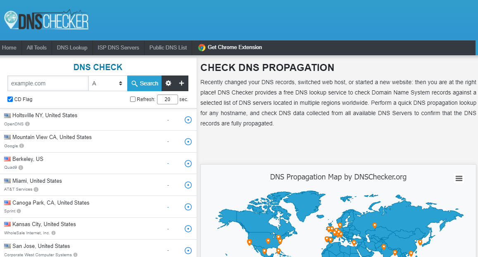Click US flag beside San Jose
This screenshot has width=478, height=257.
(7, 246)
